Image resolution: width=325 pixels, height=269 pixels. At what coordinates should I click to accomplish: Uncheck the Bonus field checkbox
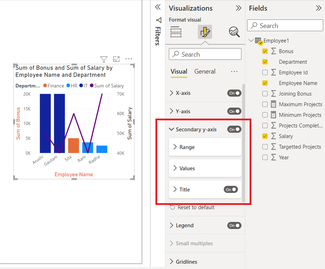(x=265, y=51)
